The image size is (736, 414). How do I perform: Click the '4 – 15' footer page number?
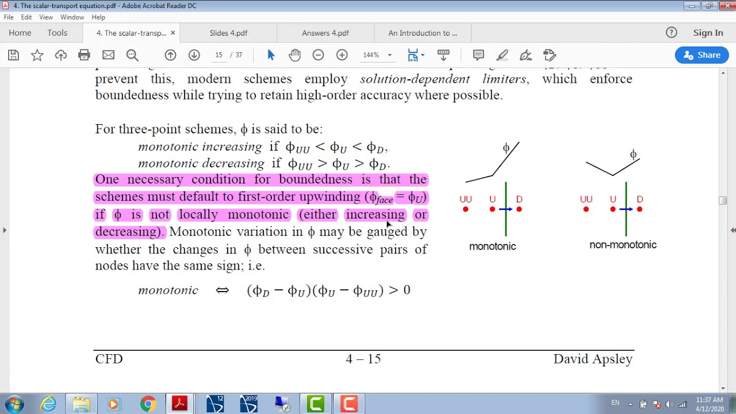[363, 359]
